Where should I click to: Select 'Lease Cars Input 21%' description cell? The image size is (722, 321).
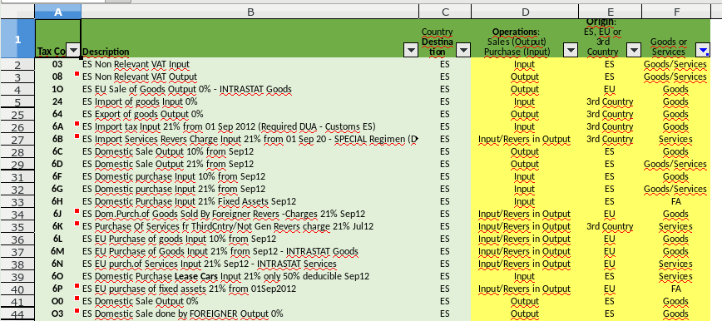click(250, 276)
